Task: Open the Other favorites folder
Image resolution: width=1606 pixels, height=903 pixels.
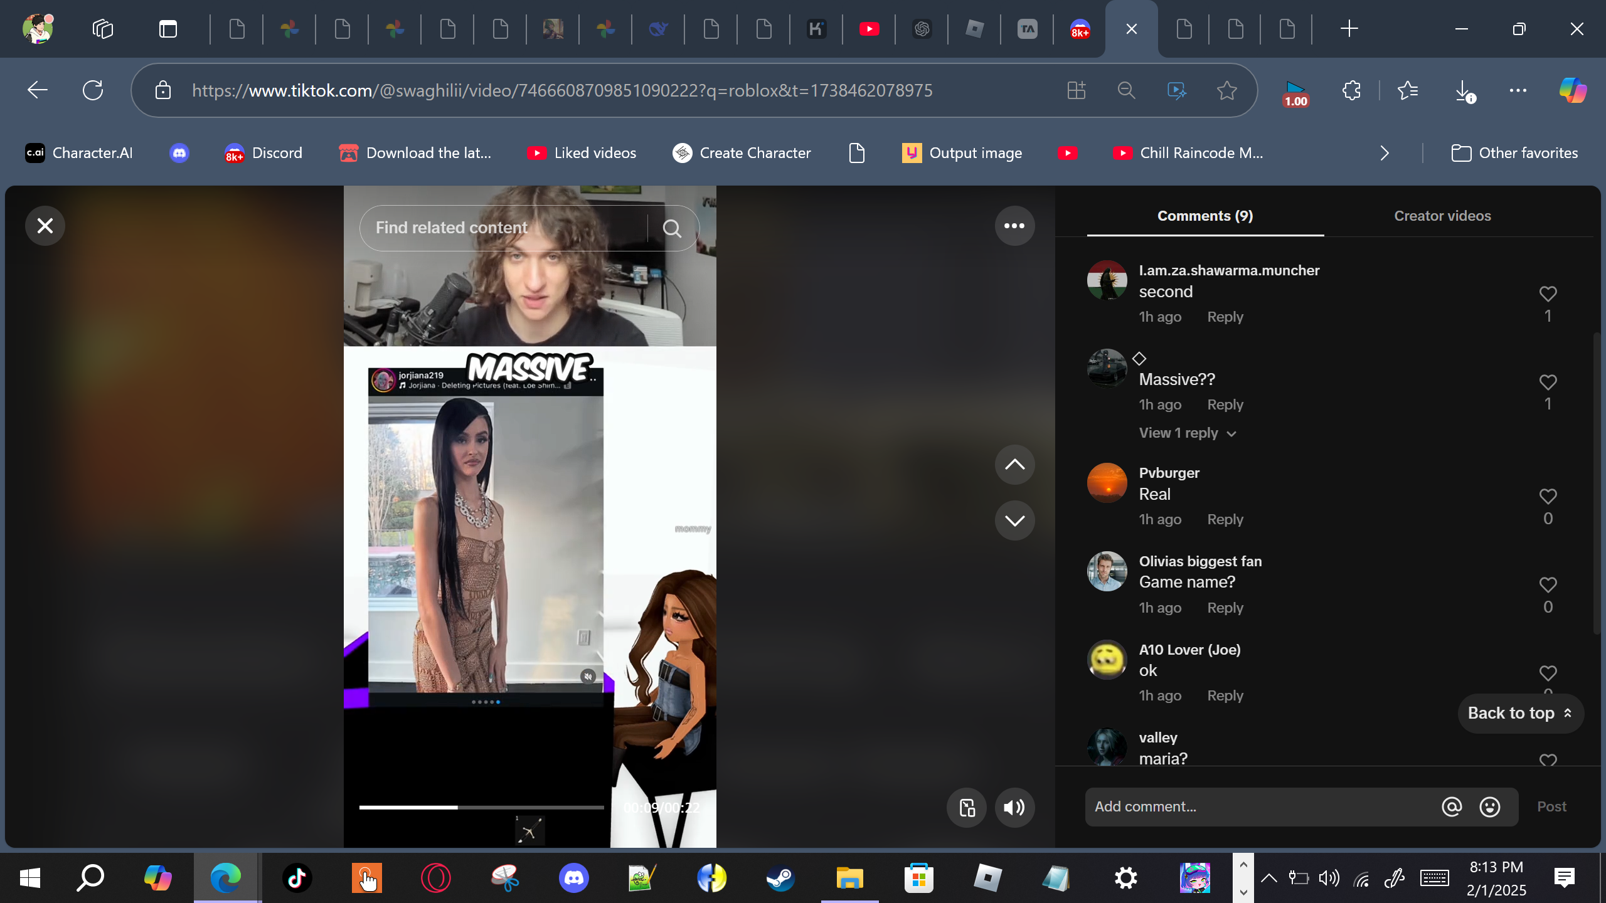Action: click(1514, 153)
